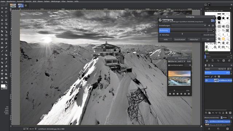Zoom in in the Navigation dialog
The width and height of the screenshot is (233, 131).
(174, 94)
